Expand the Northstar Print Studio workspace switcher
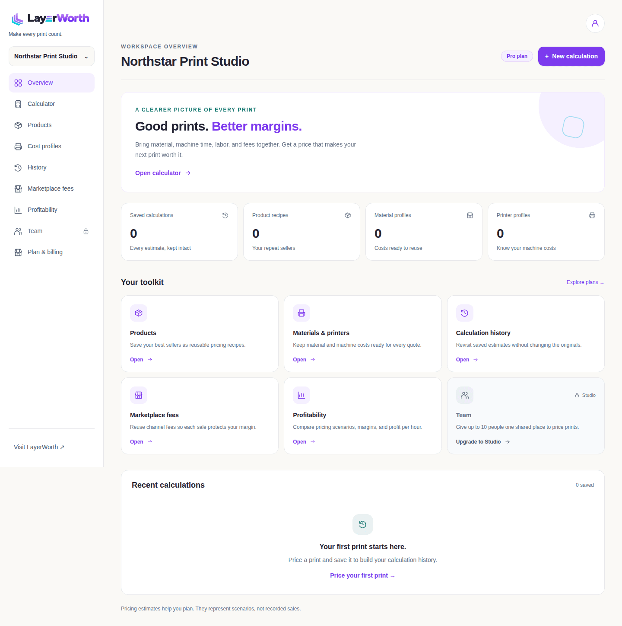This screenshot has height=626, width=622. (51, 56)
